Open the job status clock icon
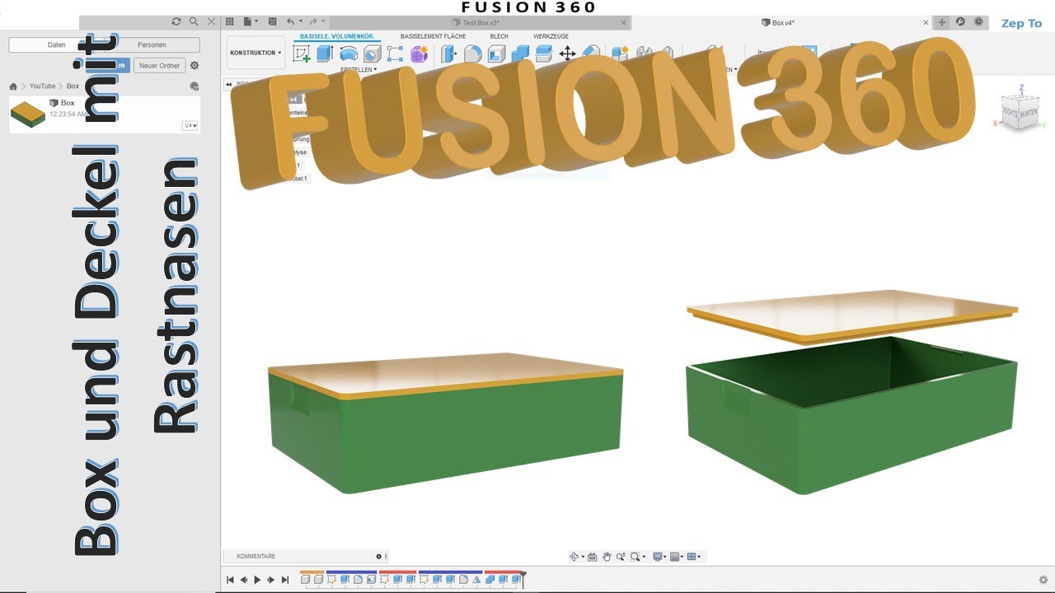This screenshot has height=593, width=1055. (978, 22)
